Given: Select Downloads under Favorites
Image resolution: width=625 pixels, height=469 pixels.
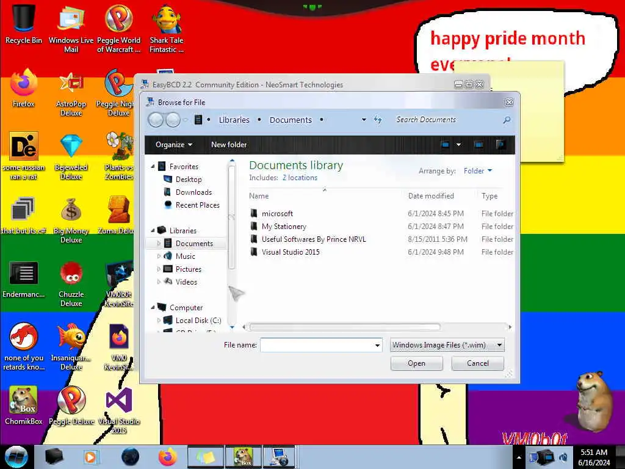Looking at the screenshot, I should pyautogui.click(x=193, y=192).
